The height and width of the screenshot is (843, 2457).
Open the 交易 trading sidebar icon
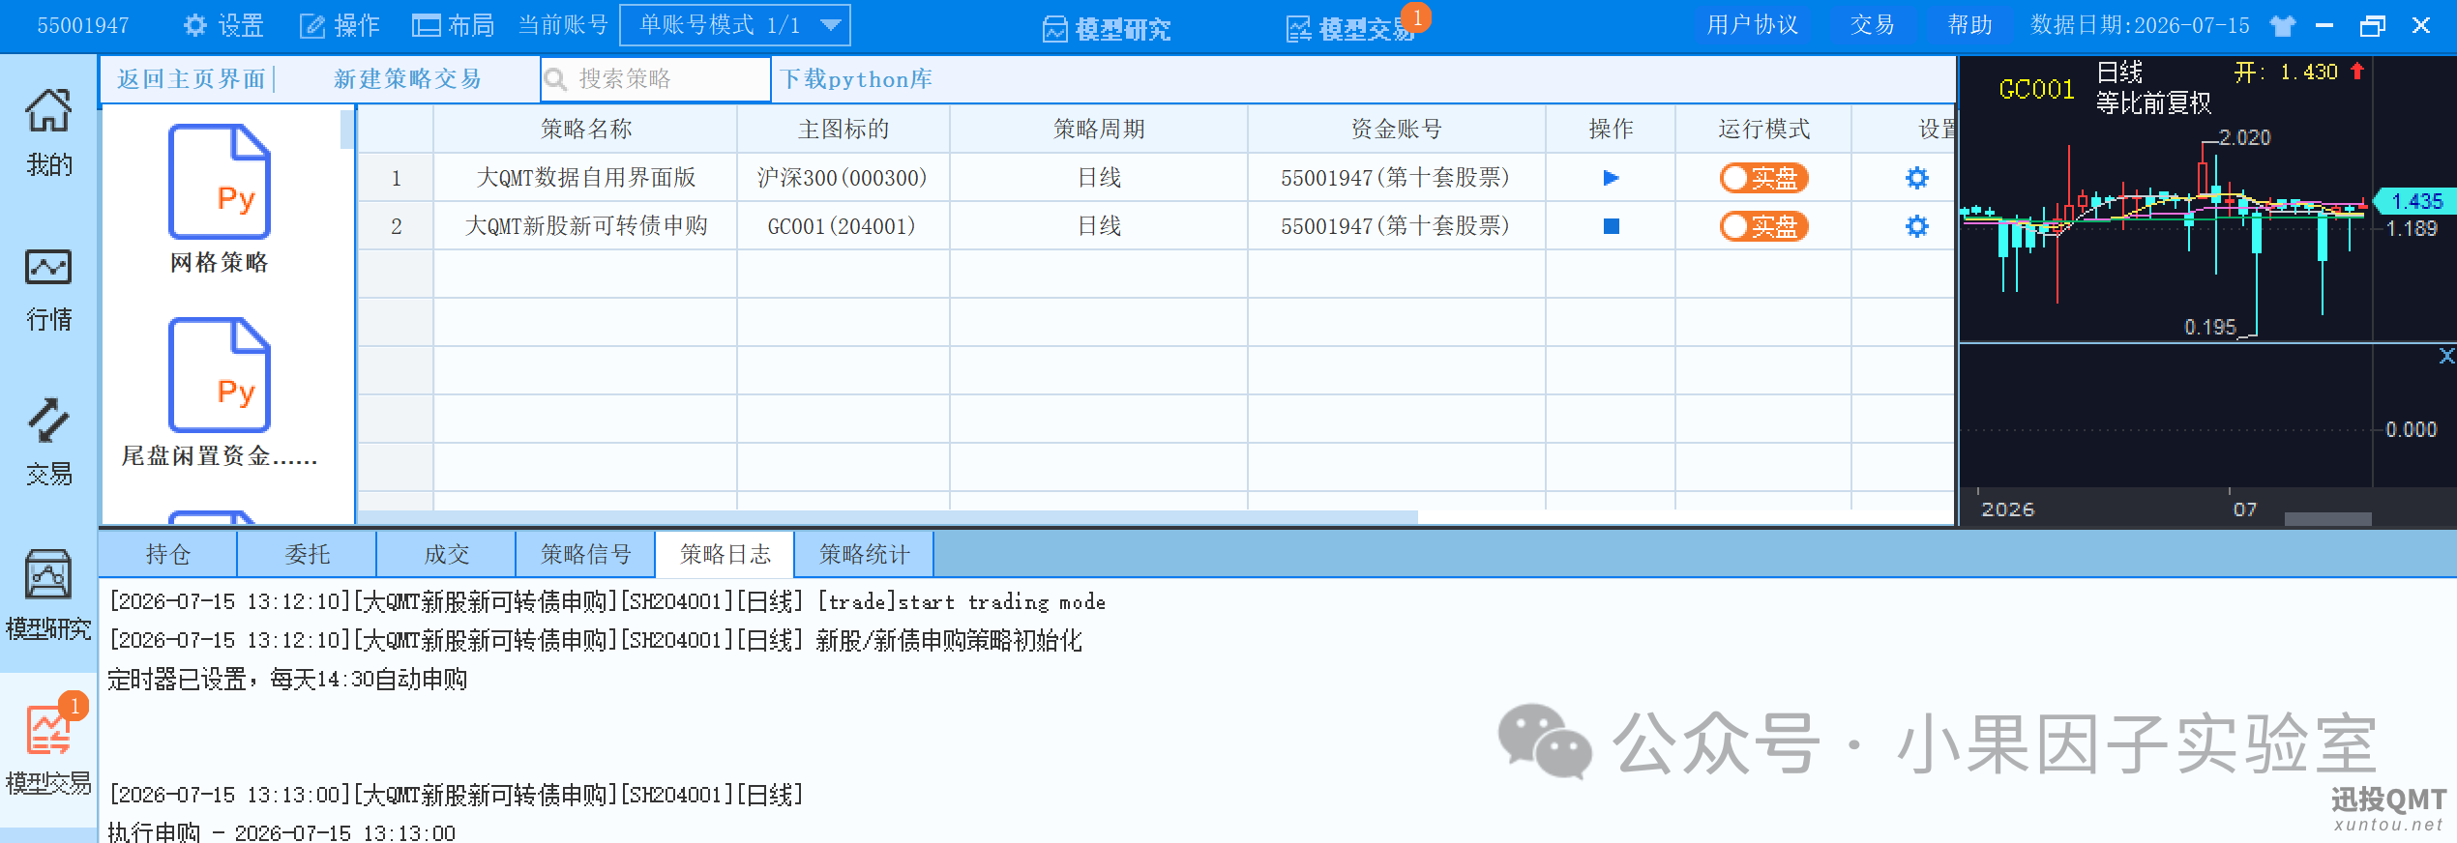point(48,441)
